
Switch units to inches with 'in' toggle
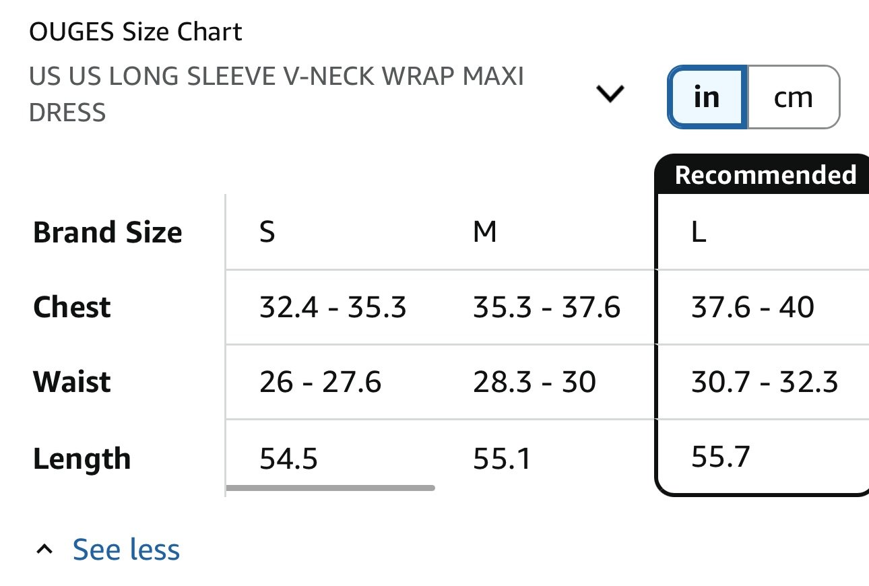[x=707, y=97]
